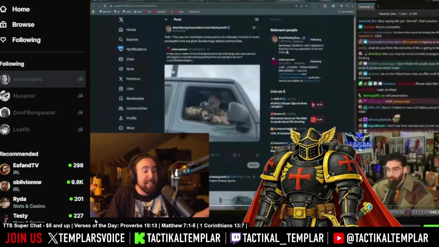Select Nuxanor in the Following list
The width and height of the screenshot is (439, 247).
coord(43,96)
